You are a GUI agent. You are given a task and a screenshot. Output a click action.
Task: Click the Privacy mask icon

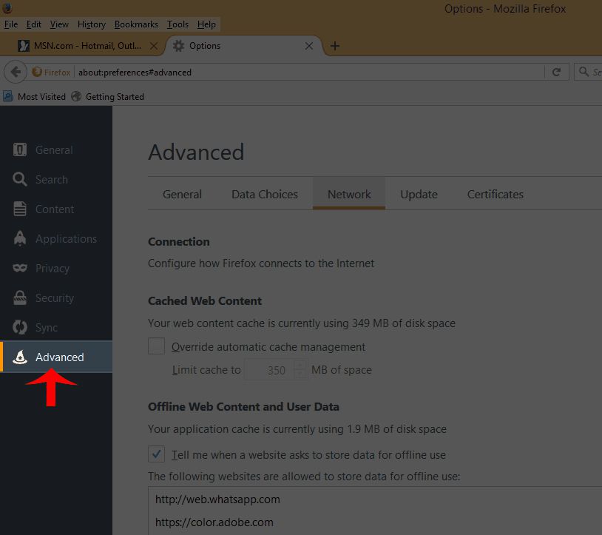[x=21, y=269]
